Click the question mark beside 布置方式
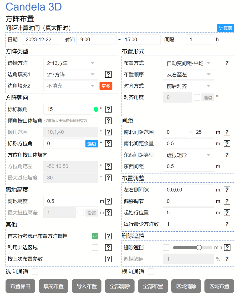Image resolution: width=239 pixels, height=294 pixels. click(x=227, y=63)
